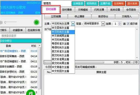Choose 中文时尚男主播 option
The width and height of the screenshot is (140, 95).
63,40
